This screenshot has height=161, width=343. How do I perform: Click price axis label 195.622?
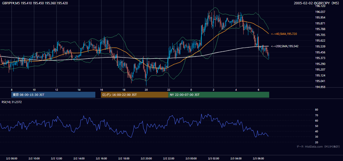(320, 41)
